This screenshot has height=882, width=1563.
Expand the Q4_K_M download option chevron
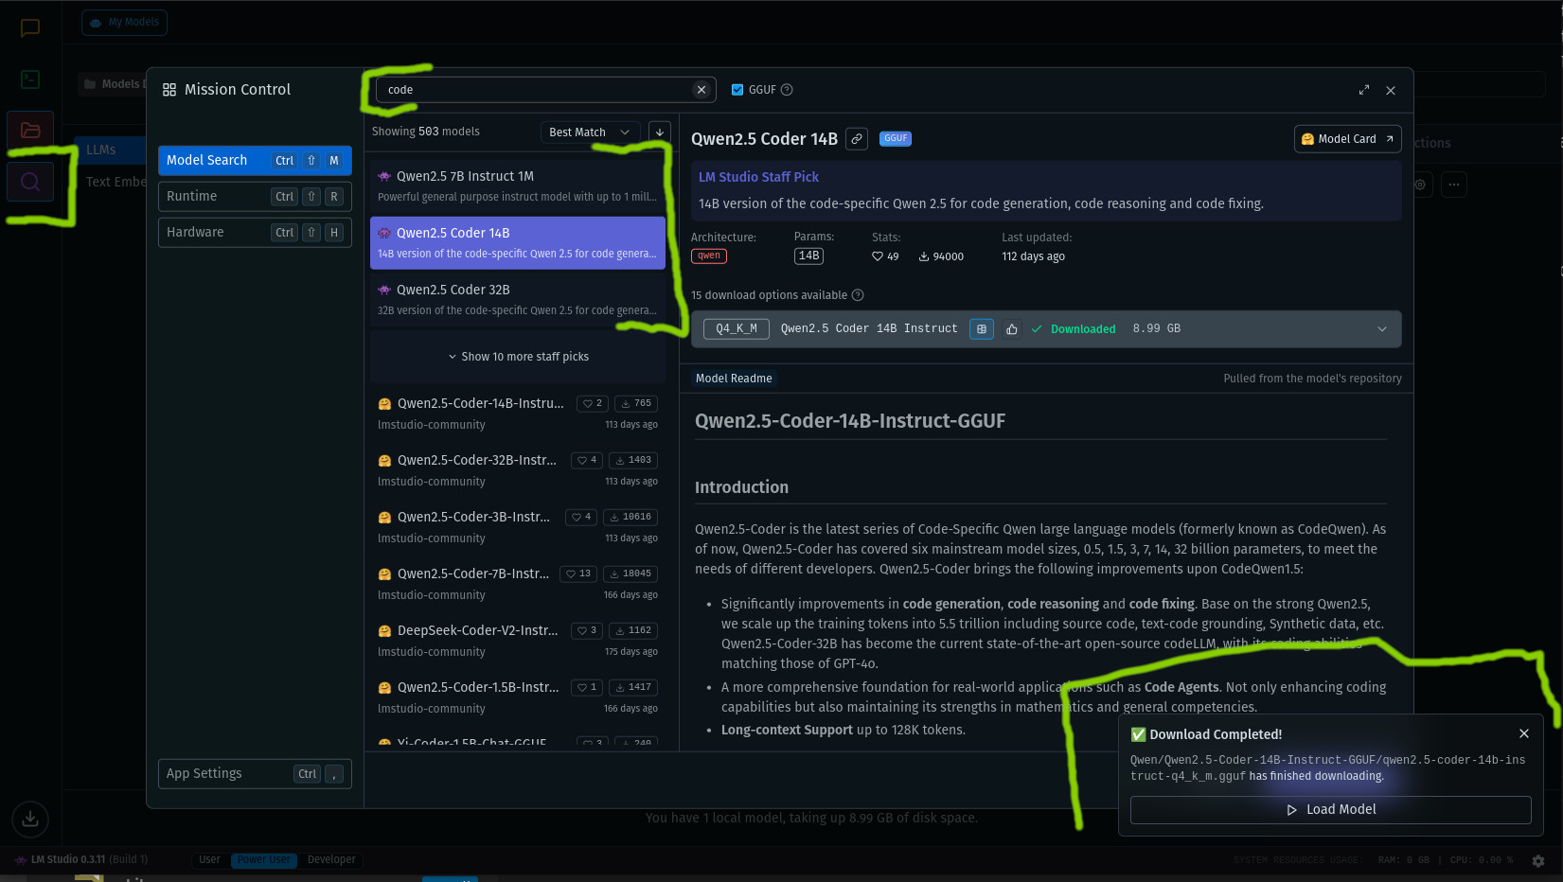tap(1382, 329)
